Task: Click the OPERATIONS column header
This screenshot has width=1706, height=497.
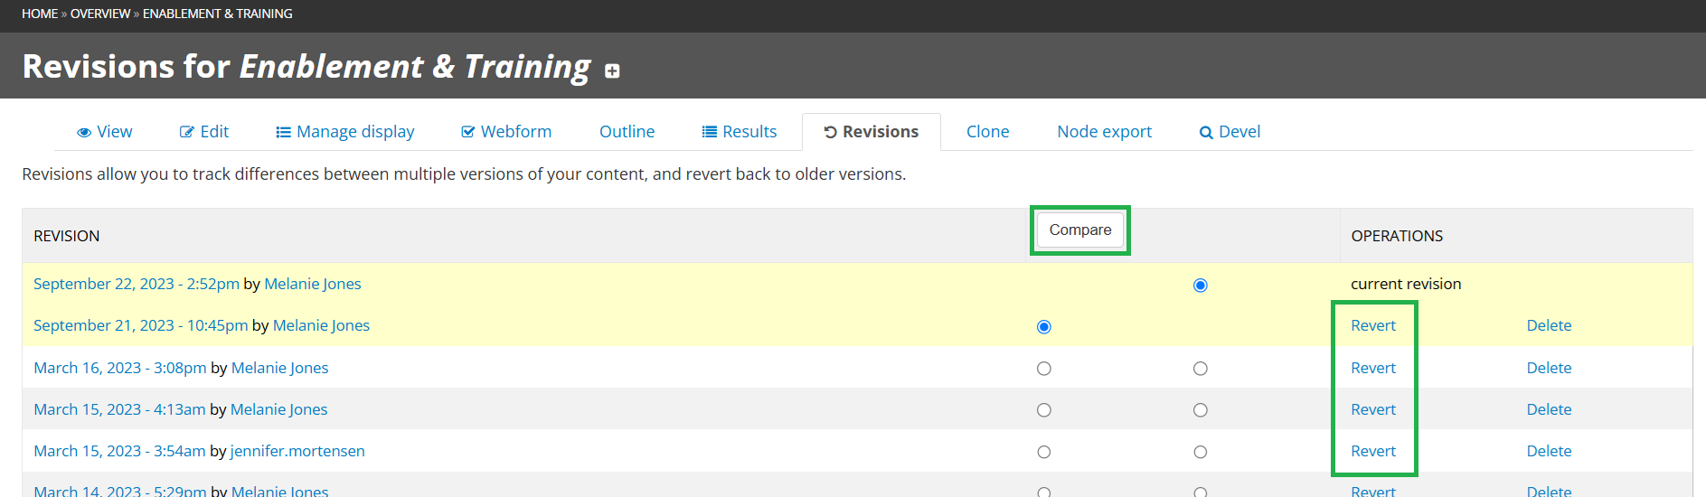Action: coord(1397,236)
